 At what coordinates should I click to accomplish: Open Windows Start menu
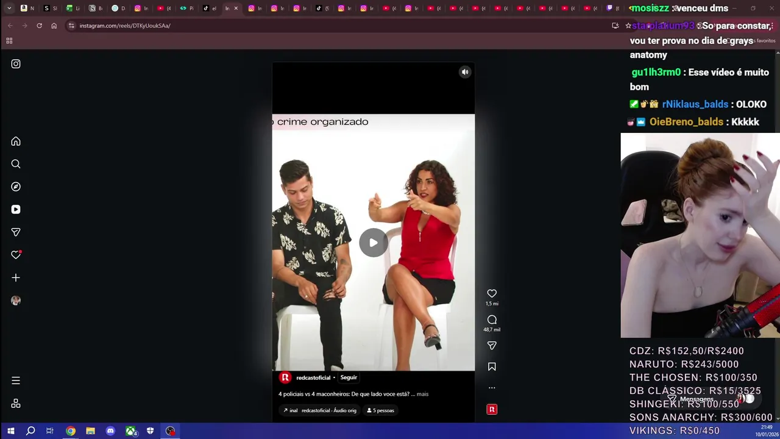click(x=10, y=431)
